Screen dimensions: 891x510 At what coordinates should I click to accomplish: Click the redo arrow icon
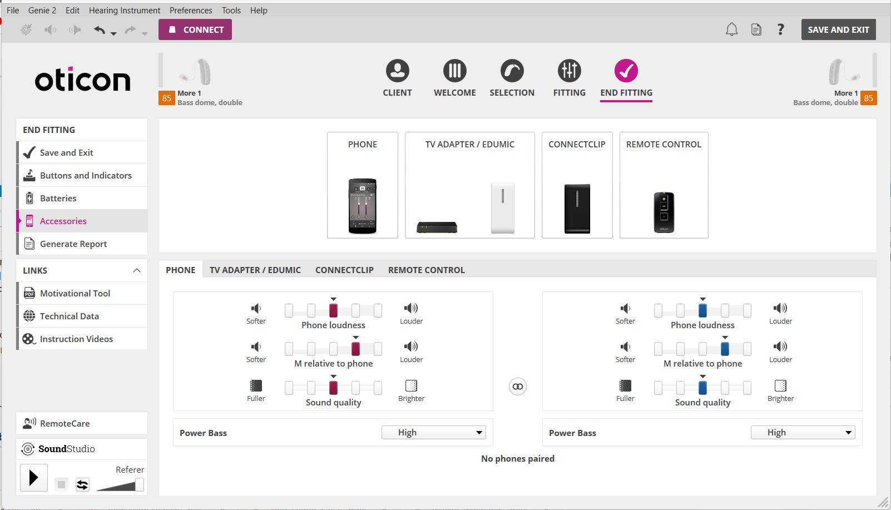tap(130, 29)
